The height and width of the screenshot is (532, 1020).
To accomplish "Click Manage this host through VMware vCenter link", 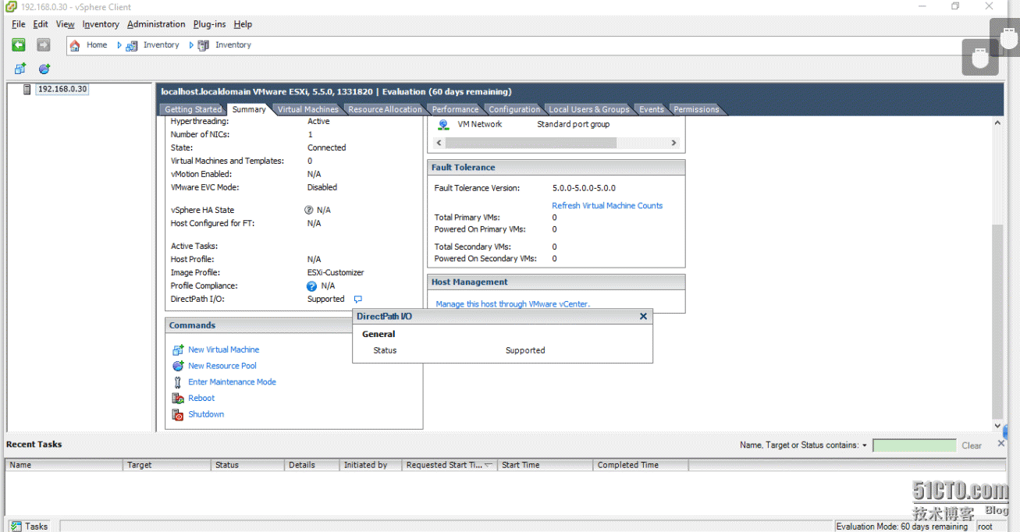I will [x=513, y=304].
